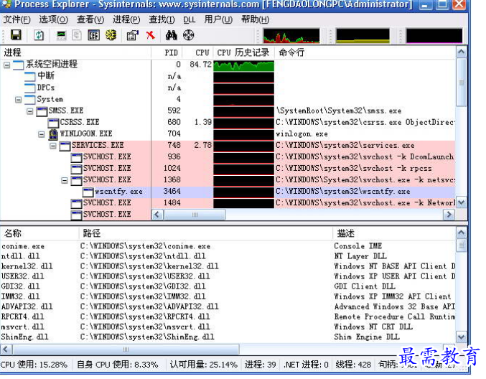Open the 查找(I) menu
The image size is (486, 379).
(163, 19)
